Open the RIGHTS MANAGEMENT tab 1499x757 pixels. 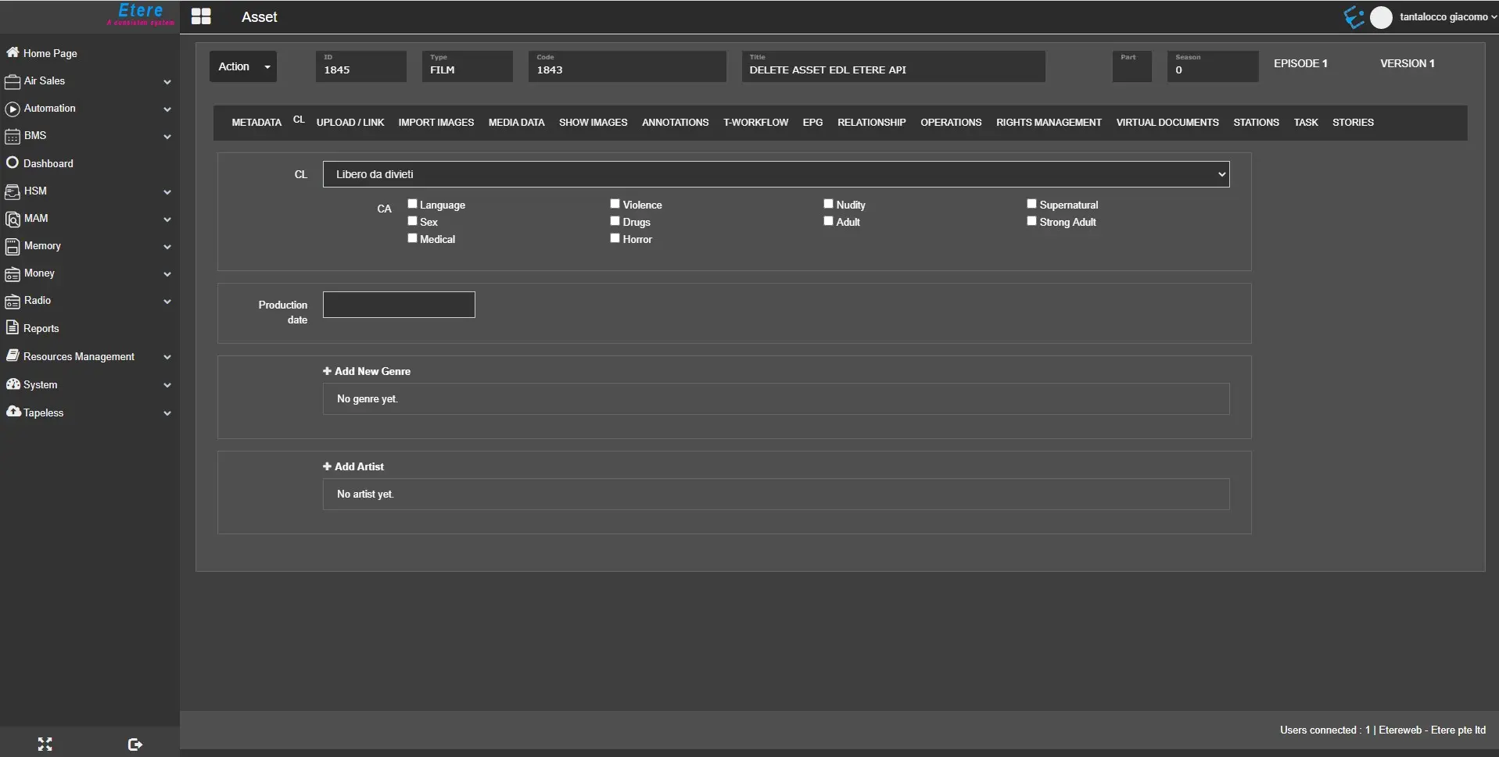click(x=1048, y=123)
